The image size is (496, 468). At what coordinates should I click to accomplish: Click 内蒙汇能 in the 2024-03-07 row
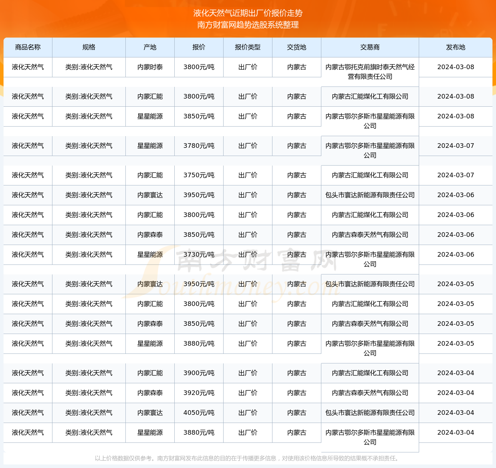point(150,175)
